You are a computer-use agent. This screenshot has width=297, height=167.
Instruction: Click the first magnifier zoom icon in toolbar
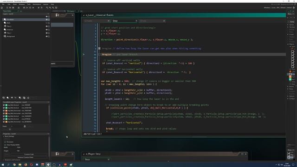pos(47,8)
